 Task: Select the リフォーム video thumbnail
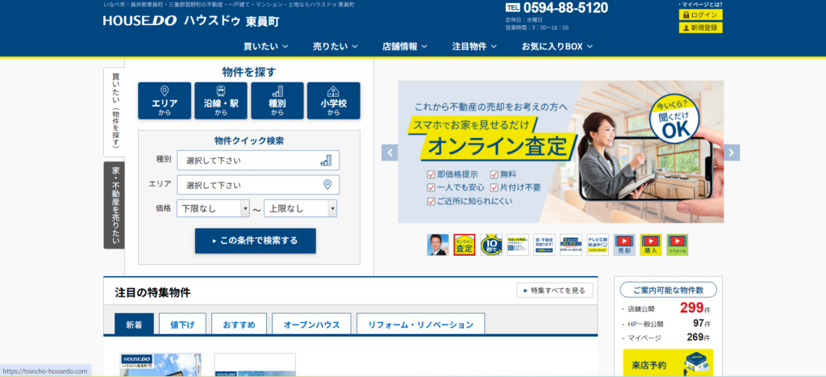678,245
